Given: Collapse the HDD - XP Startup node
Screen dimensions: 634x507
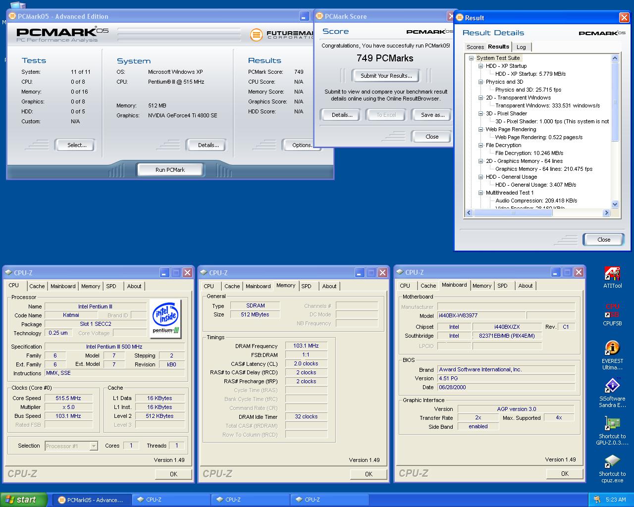Looking at the screenshot, I should (480, 66).
